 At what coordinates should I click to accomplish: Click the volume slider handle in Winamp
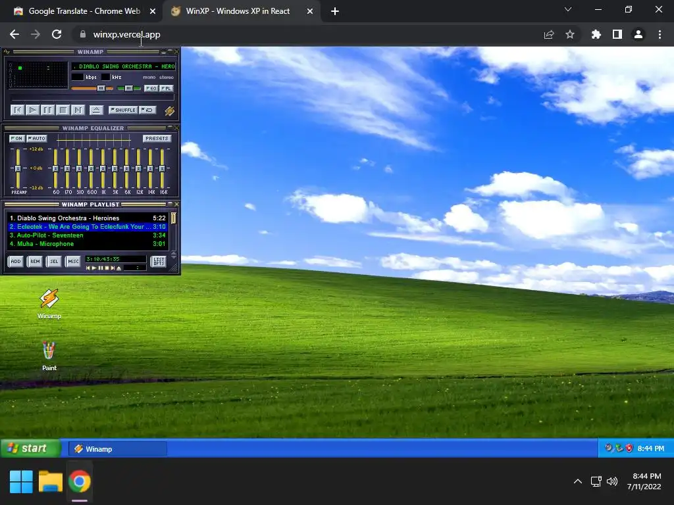pyautogui.click(x=101, y=88)
